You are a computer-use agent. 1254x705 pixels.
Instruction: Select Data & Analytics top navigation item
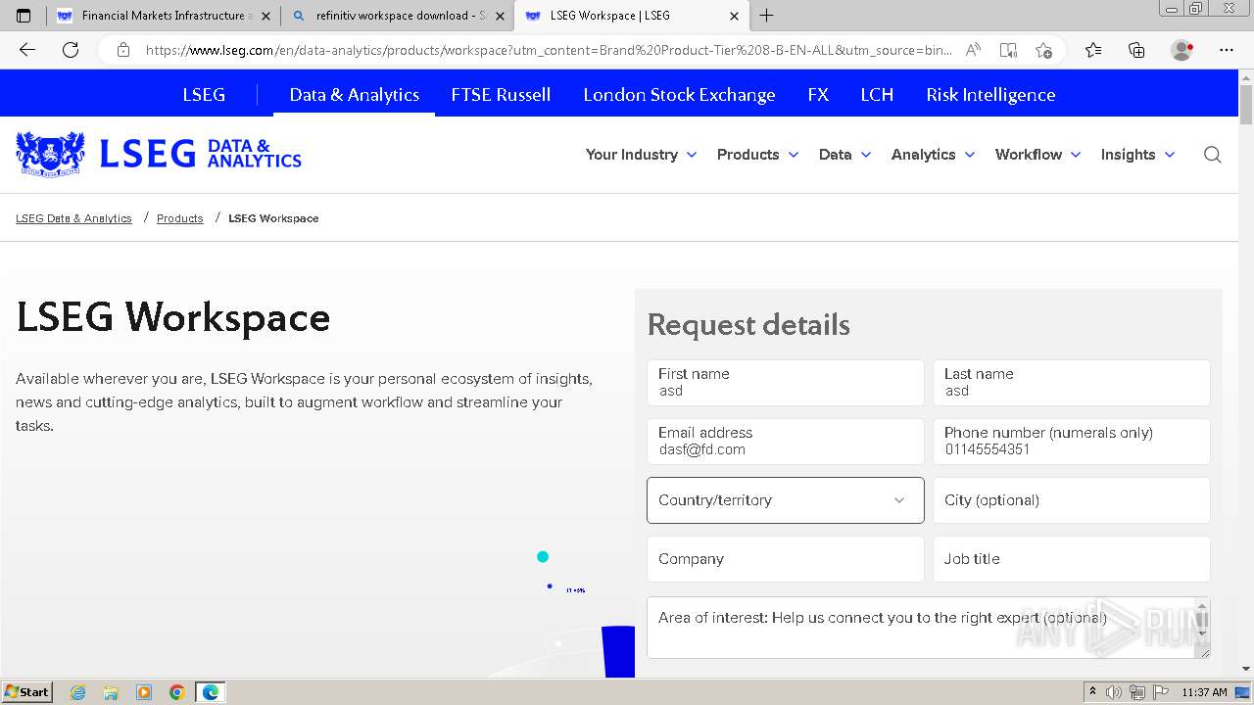[354, 95]
